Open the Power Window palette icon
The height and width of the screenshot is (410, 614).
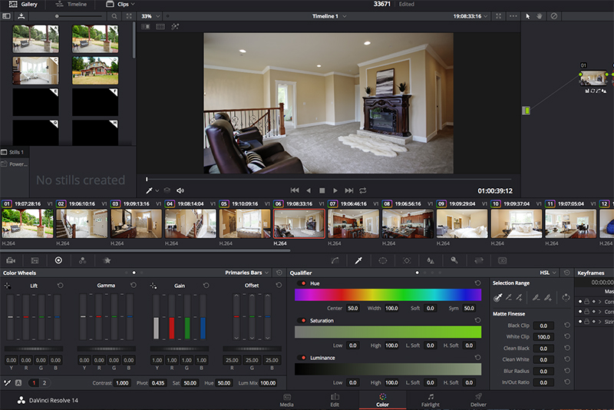coord(382,260)
